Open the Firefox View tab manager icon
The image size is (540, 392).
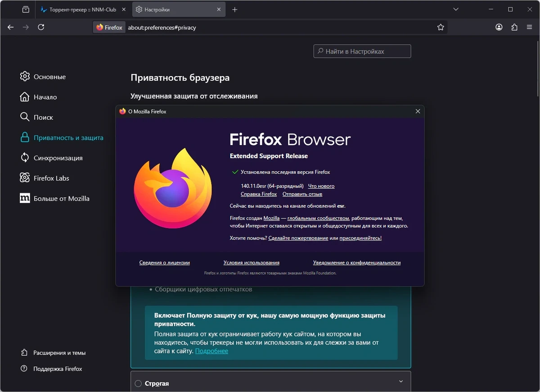tap(25, 9)
